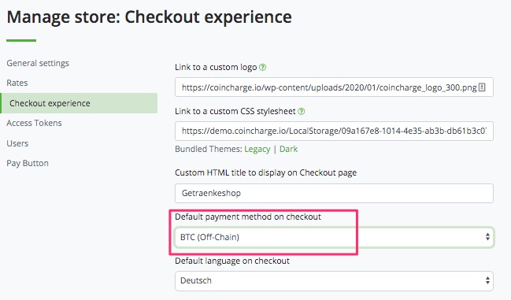Click help icon beside CSS stylesheet label

302,111
